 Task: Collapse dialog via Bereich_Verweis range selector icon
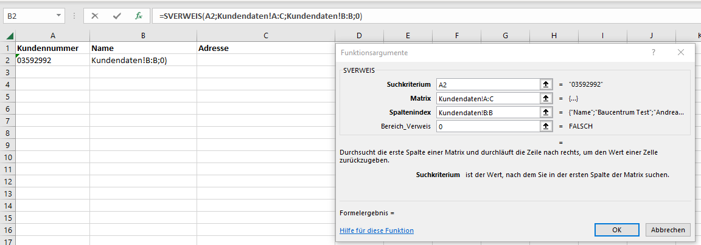click(545, 127)
